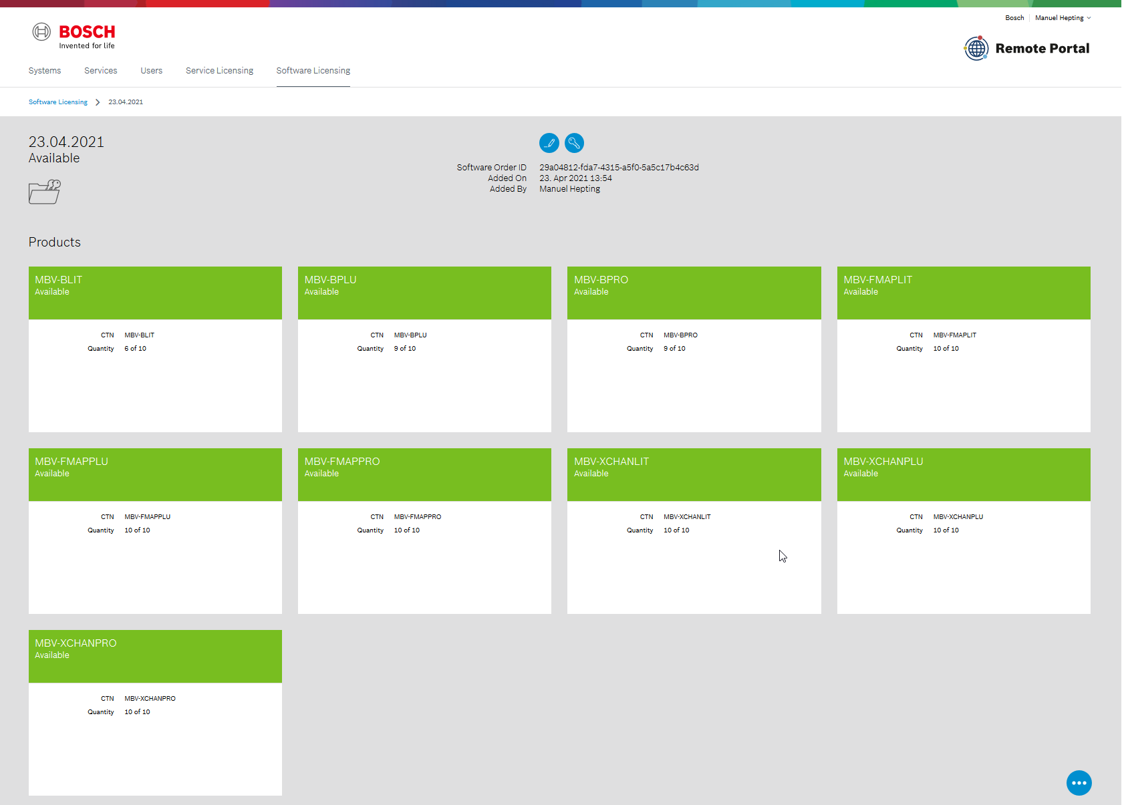Viewport: 1122px width, 805px height.
Task: Open the MBV-XCHANPLU product card header
Action: point(964,475)
